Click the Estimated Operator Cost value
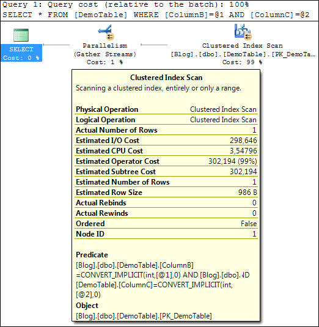Image resolution: width=319 pixels, height=327 pixels. (233, 161)
